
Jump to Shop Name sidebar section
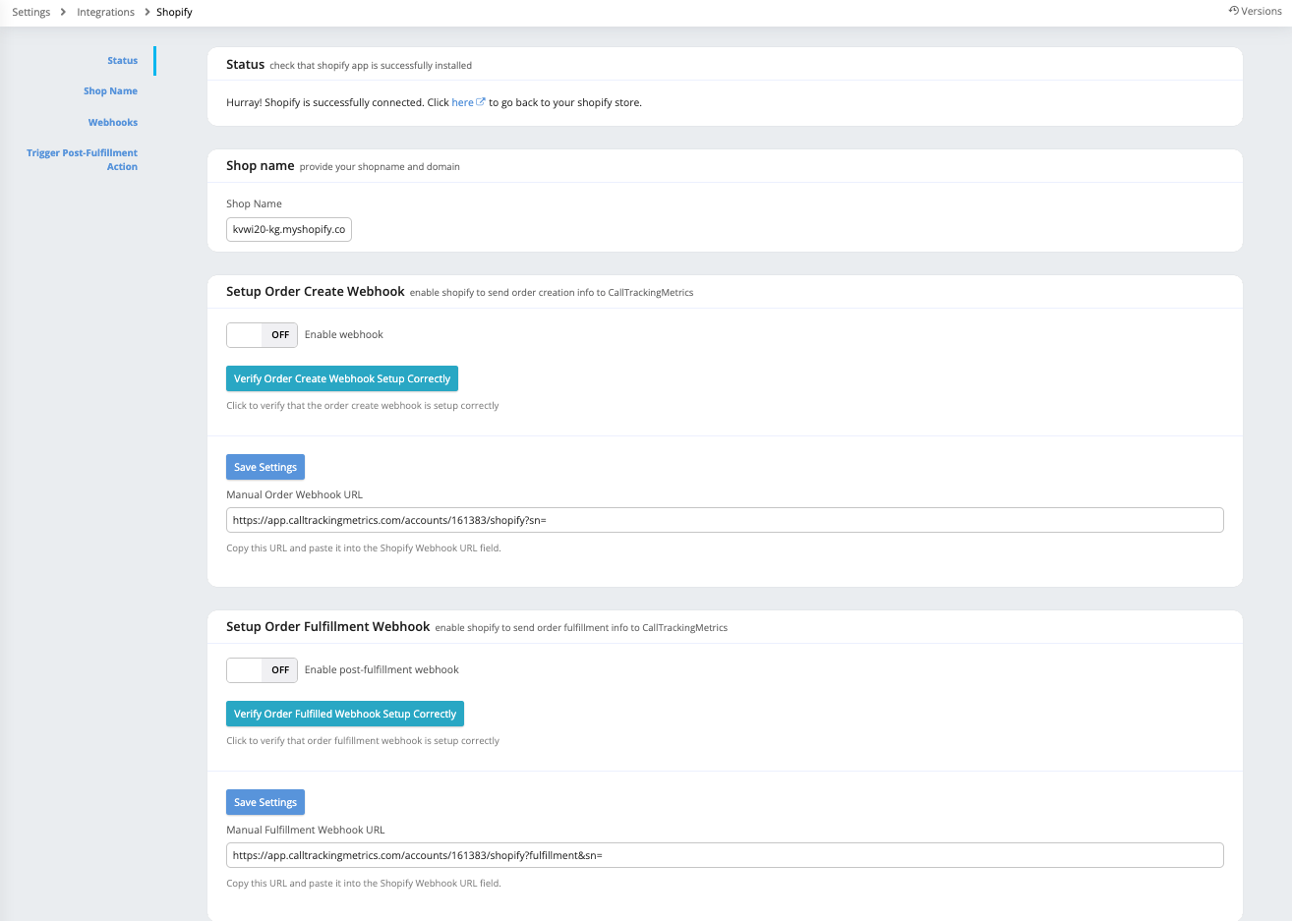pyautogui.click(x=110, y=91)
